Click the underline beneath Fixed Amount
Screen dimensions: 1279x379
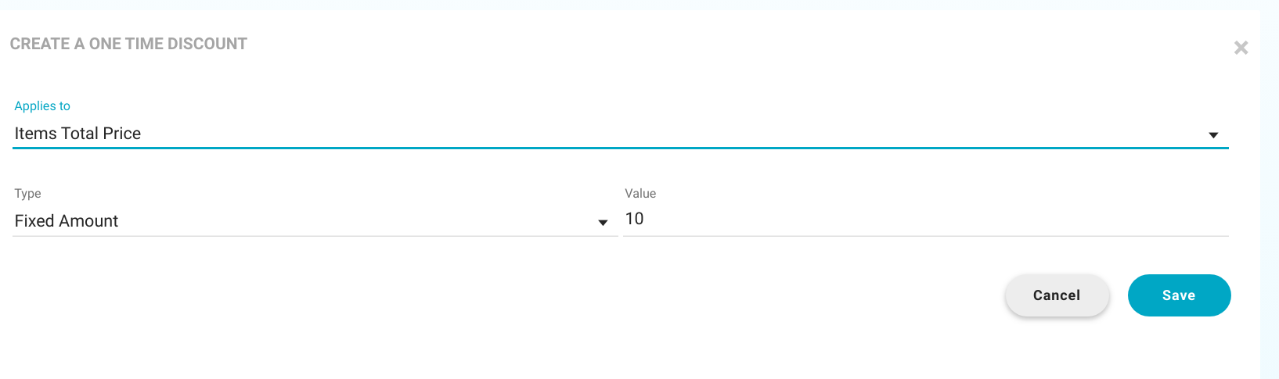tap(315, 235)
